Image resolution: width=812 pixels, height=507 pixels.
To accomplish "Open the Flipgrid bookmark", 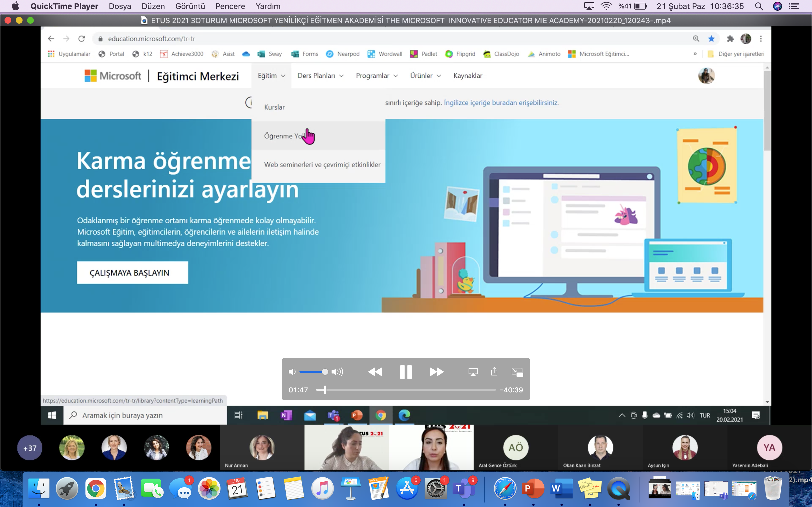I will [460, 54].
